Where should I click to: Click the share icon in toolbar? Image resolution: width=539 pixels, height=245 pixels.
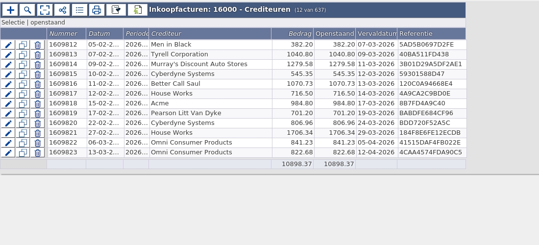pyautogui.click(x=62, y=10)
